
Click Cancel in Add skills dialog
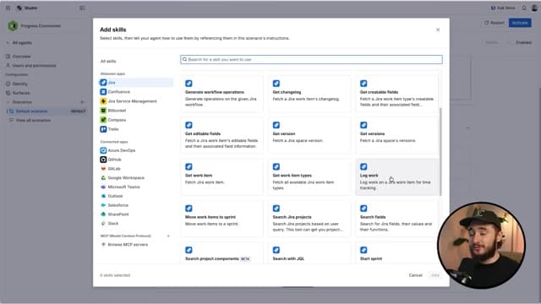pos(415,275)
